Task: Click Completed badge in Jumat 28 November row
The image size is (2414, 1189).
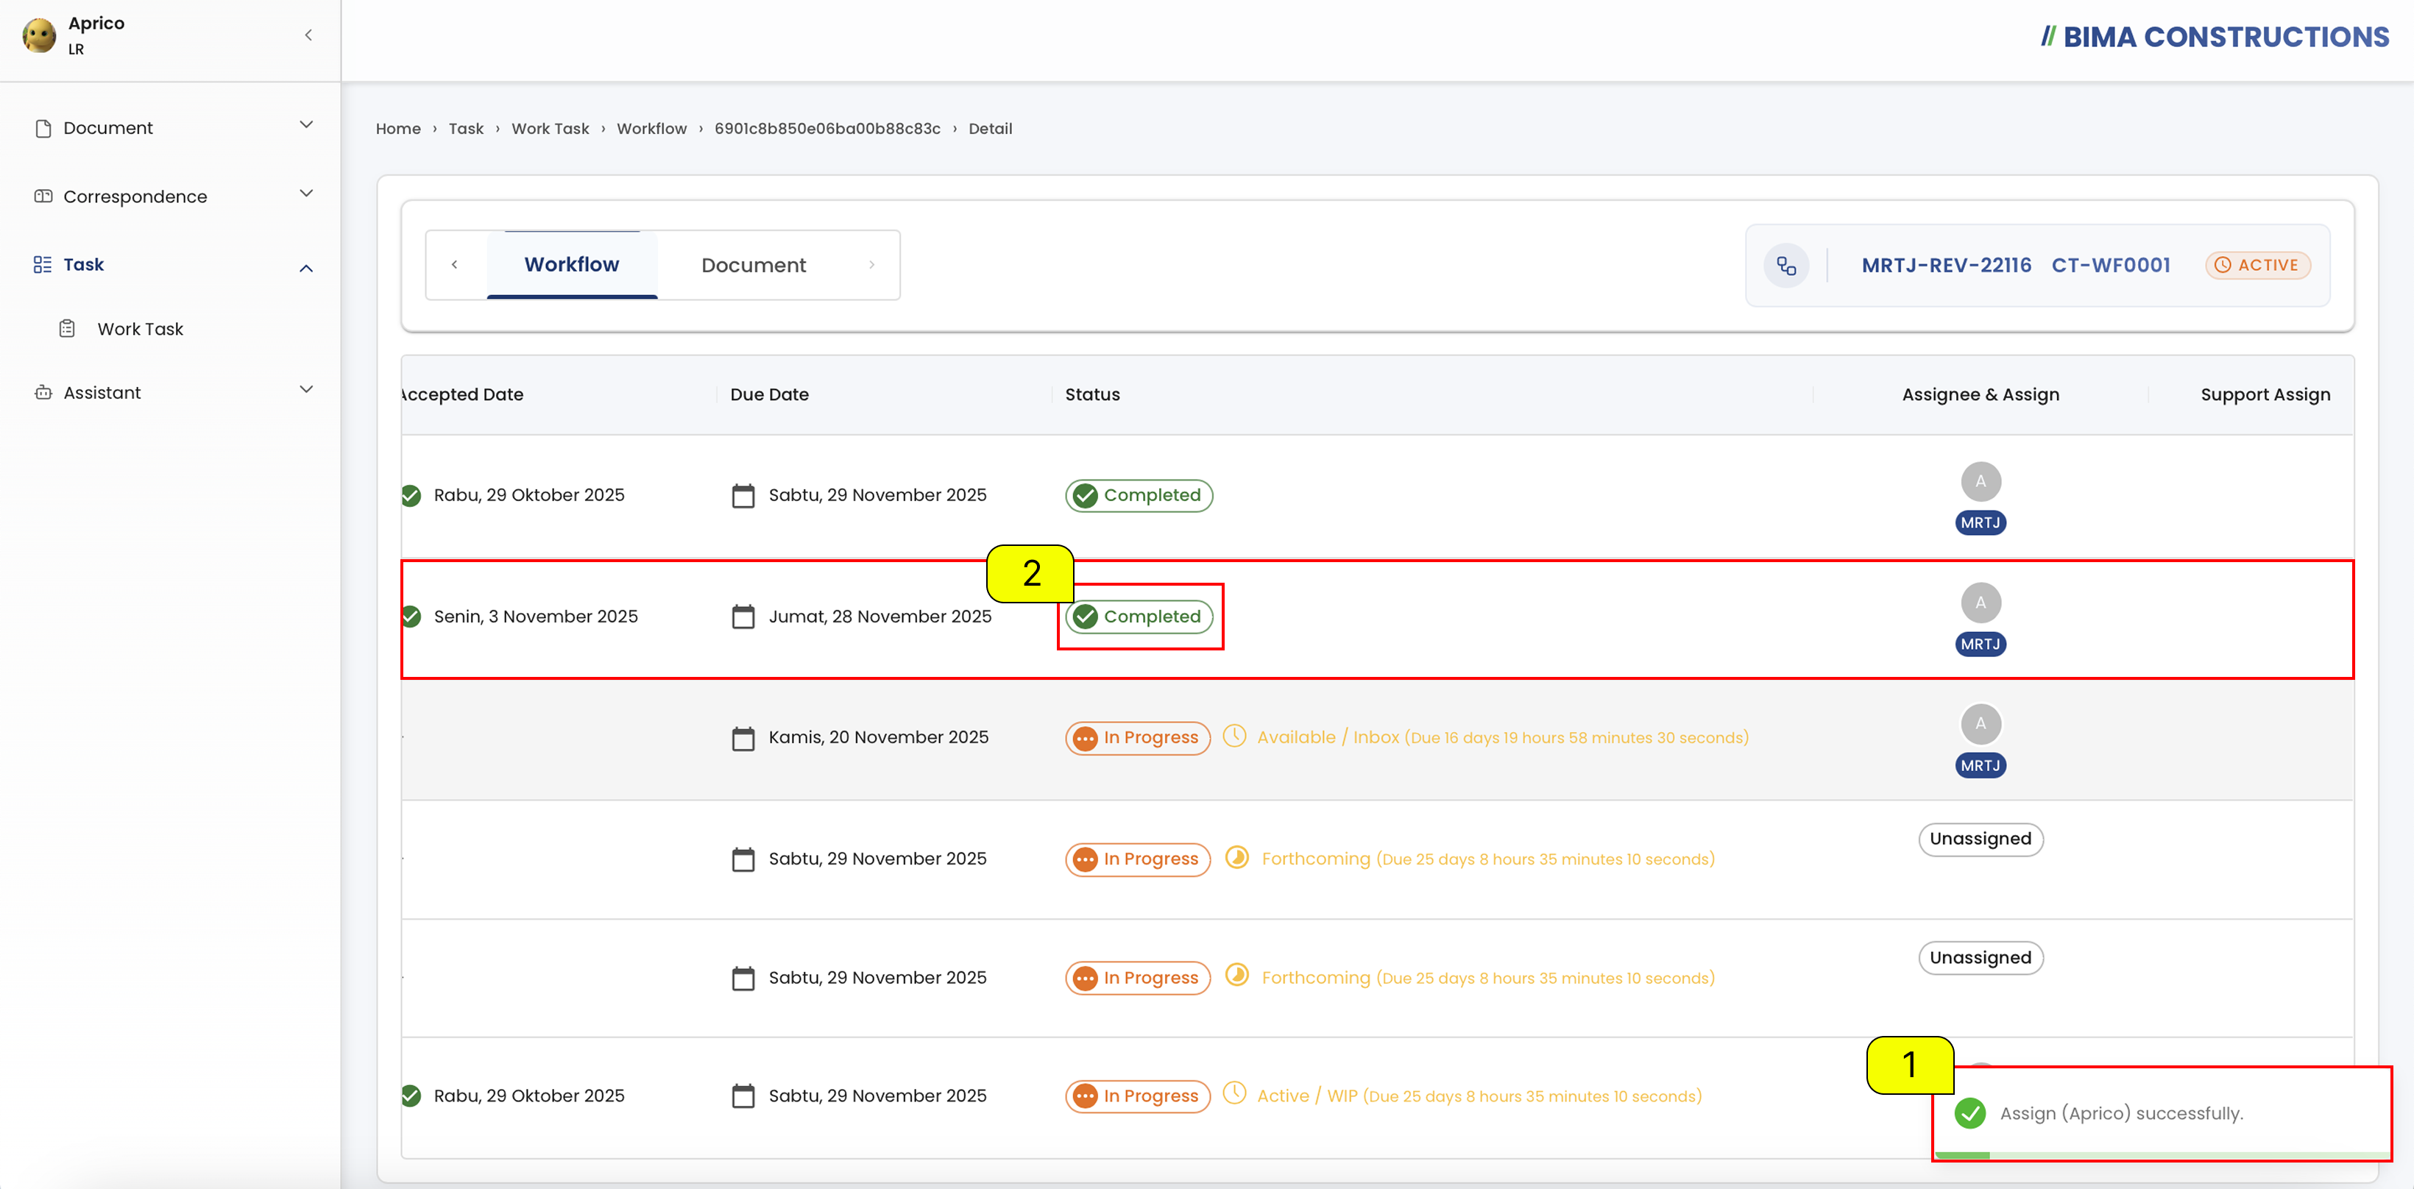Action: tap(1139, 617)
